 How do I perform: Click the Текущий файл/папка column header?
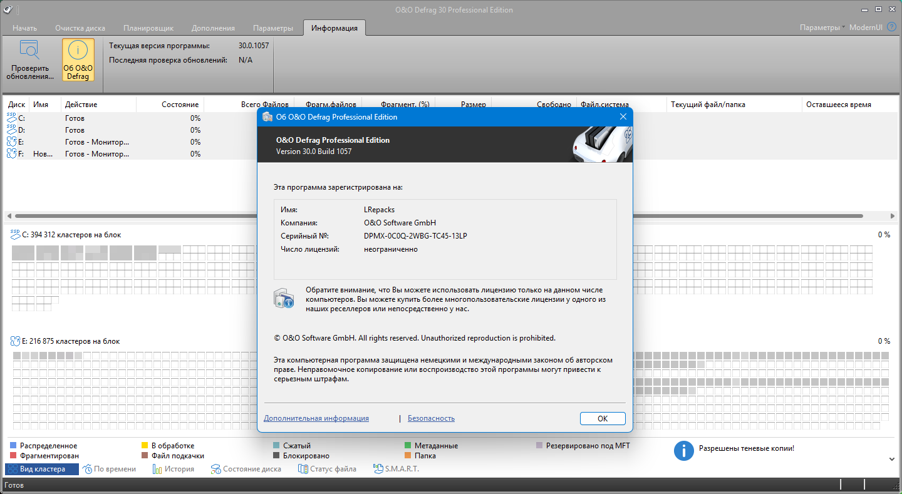734,105
